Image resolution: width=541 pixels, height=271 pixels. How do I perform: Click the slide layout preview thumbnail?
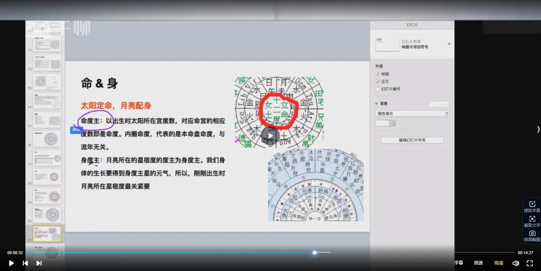pyautogui.click(x=387, y=44)
